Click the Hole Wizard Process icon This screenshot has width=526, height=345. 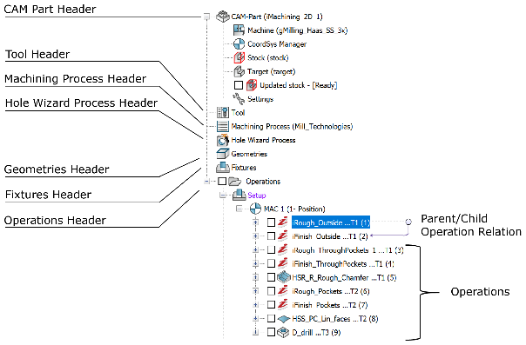tap(223, 140)
